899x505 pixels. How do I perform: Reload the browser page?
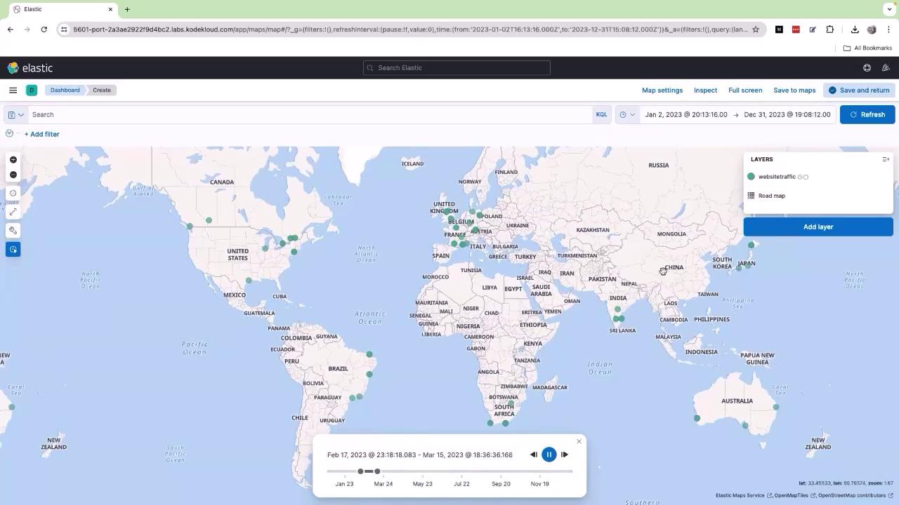point(44,29)
